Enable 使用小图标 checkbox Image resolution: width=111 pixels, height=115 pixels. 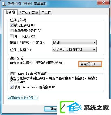click(x=12, y=36)
